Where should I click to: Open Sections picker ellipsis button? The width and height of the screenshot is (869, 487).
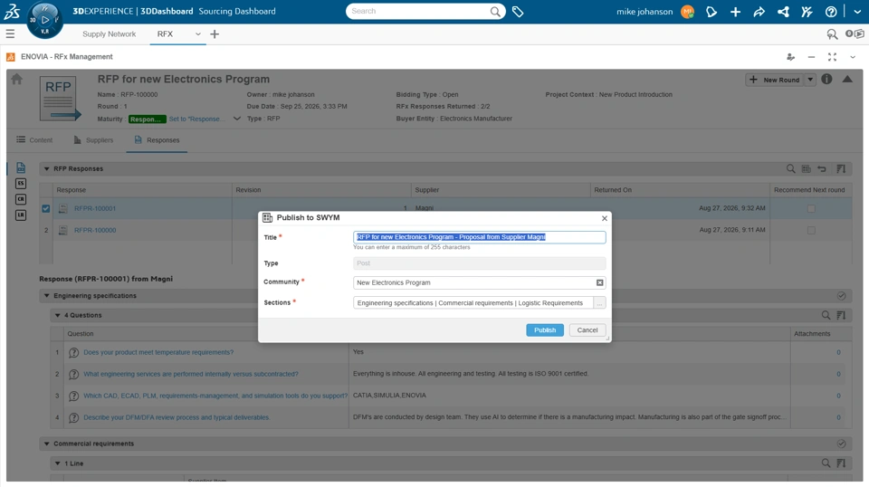[599, 303]
